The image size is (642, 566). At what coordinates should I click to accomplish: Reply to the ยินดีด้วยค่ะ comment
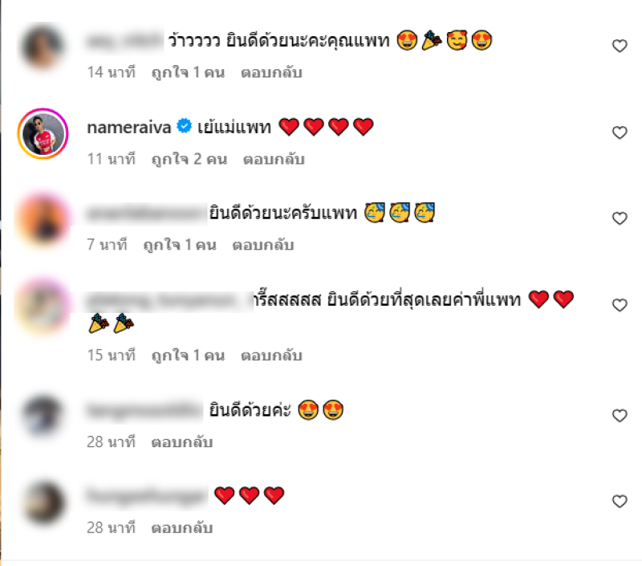pos(182,442)
